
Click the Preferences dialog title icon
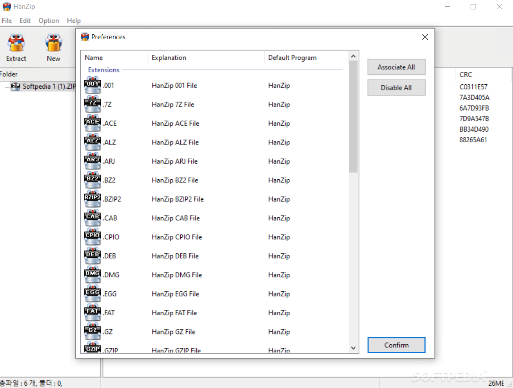pyautogui.click(x=85, y=37)
